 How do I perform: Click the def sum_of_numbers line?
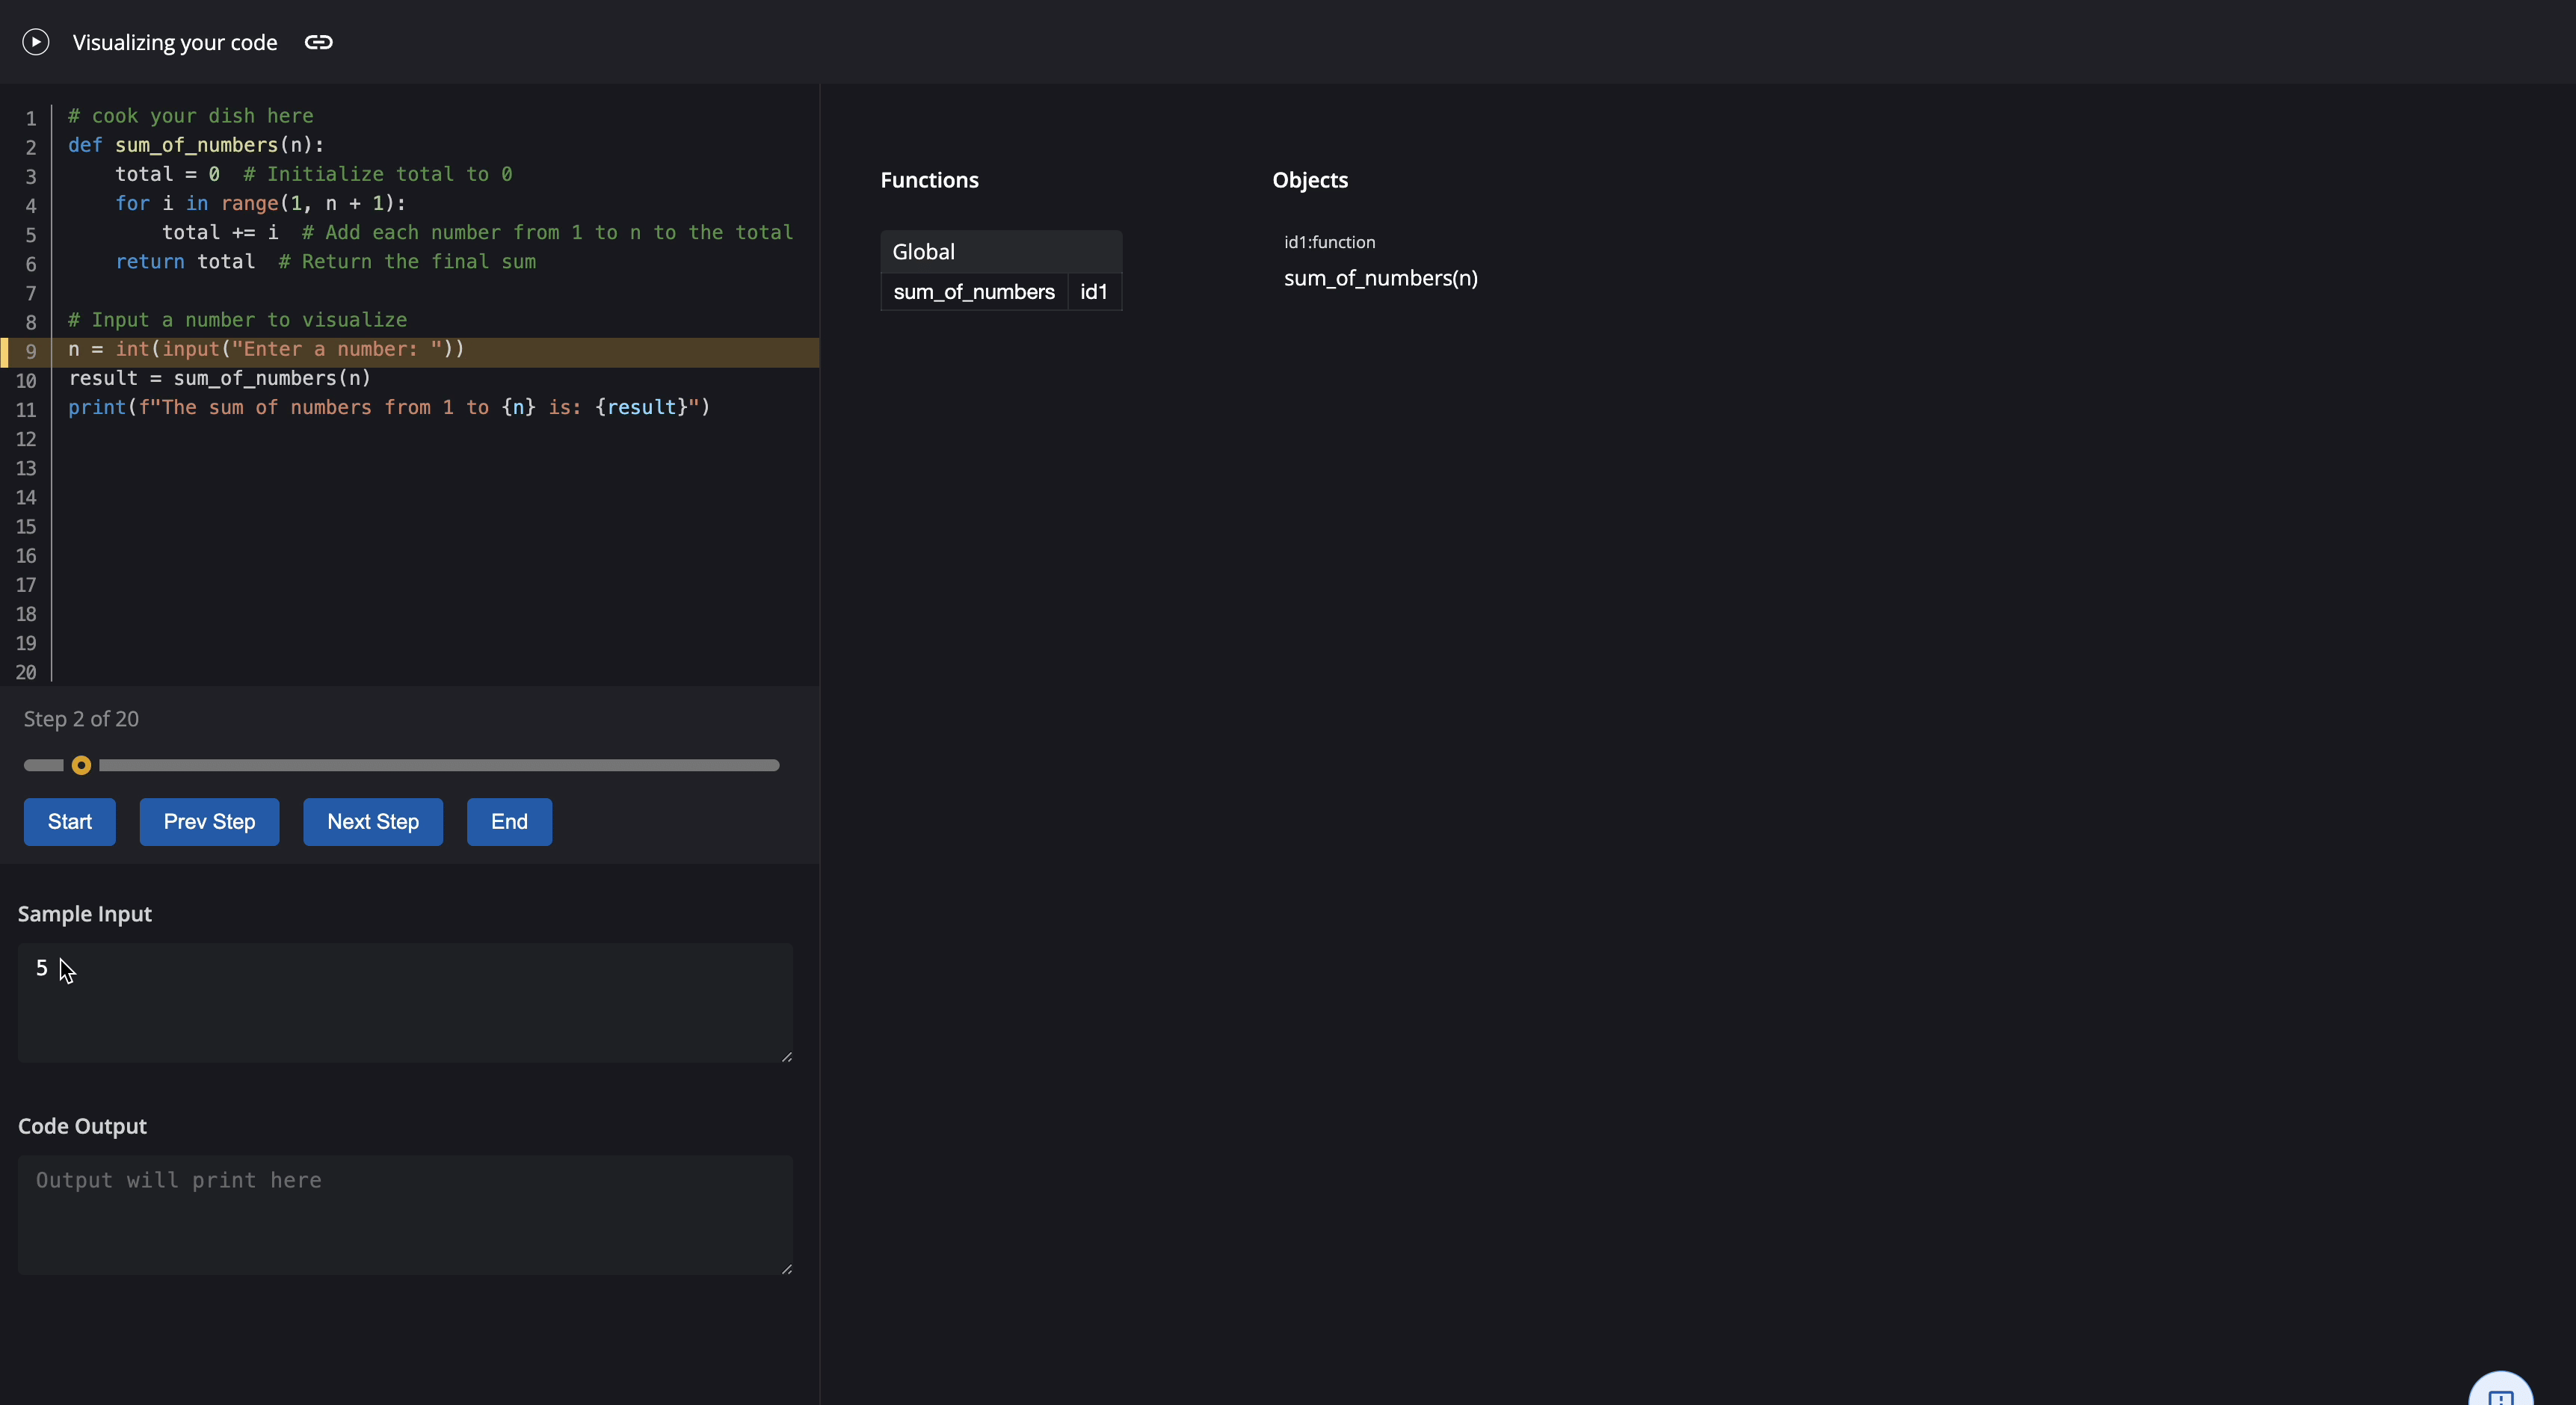[x=196, y=145]
